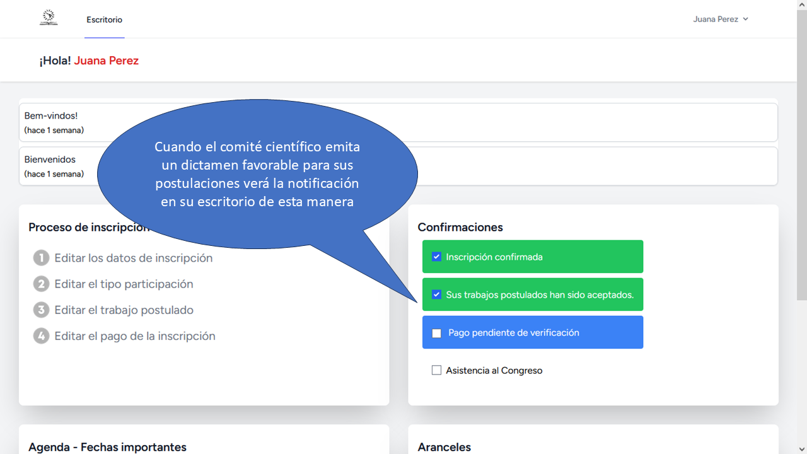Check the Pago pendiente de verificación box
807x454 pixels.
point(436,333)
